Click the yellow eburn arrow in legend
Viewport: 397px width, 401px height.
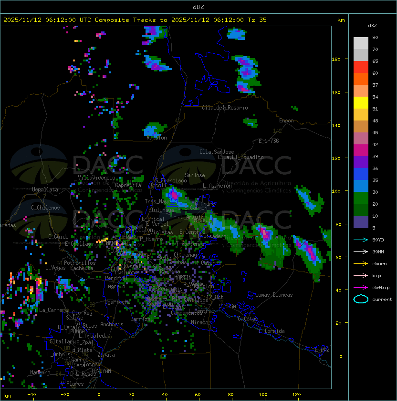click(x=361, y=264)
